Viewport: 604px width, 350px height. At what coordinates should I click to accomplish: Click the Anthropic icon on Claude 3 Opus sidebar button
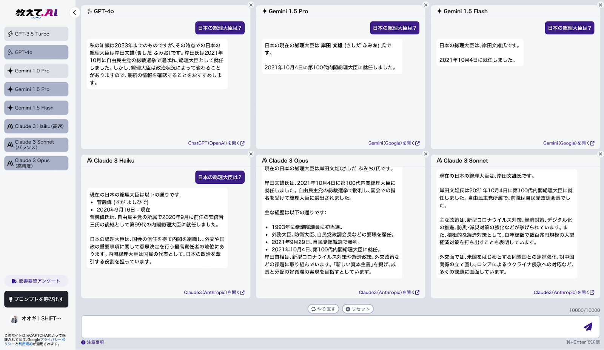(11, 163)
